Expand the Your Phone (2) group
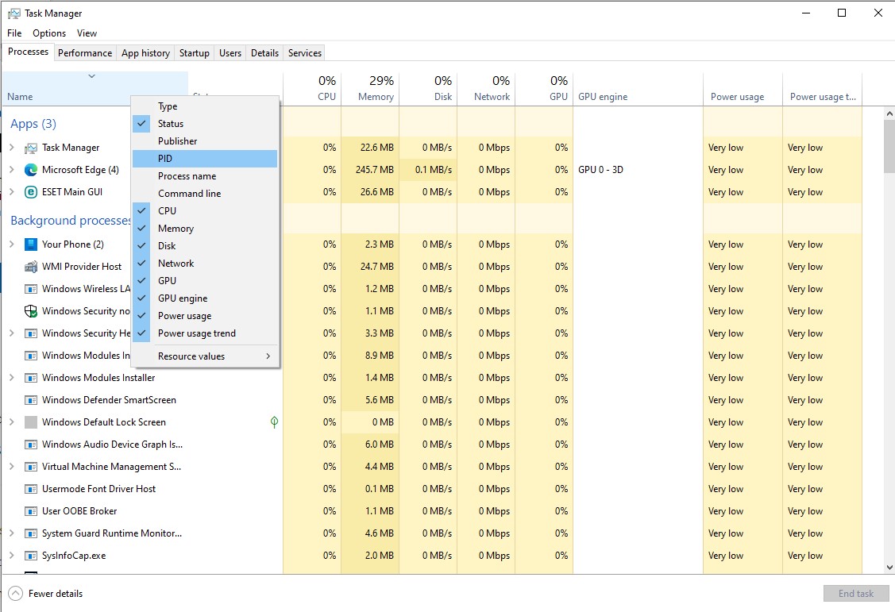 [x=11, y=244]
